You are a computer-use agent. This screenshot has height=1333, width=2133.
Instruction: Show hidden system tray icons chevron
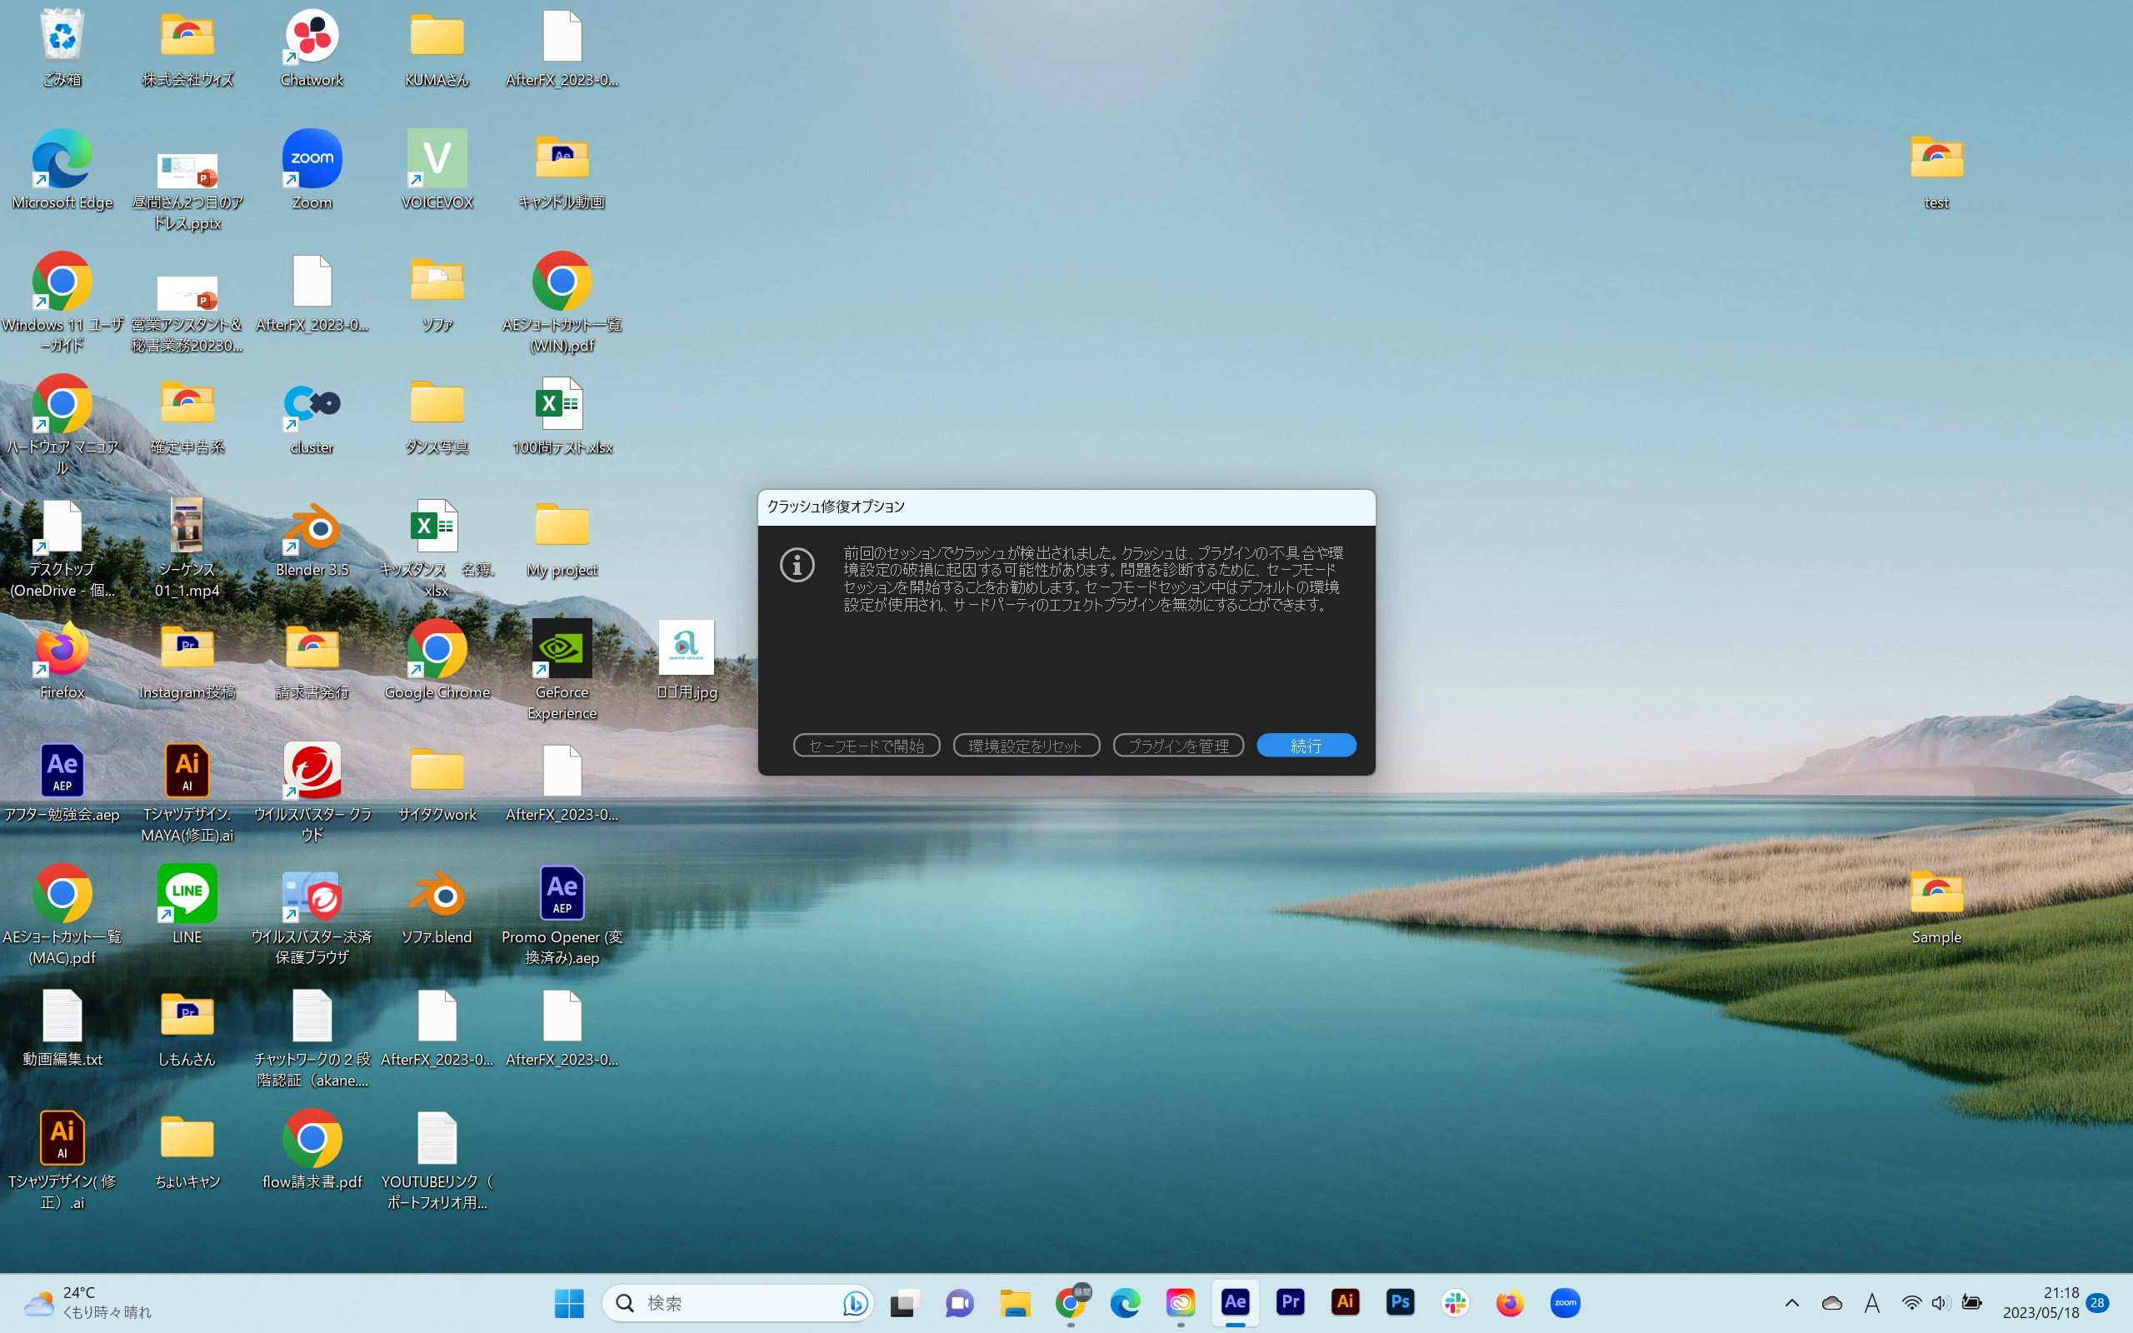point(1792,1302)
